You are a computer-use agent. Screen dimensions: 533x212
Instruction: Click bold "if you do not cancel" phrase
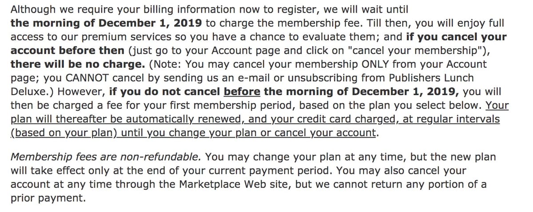click(164, 92)
